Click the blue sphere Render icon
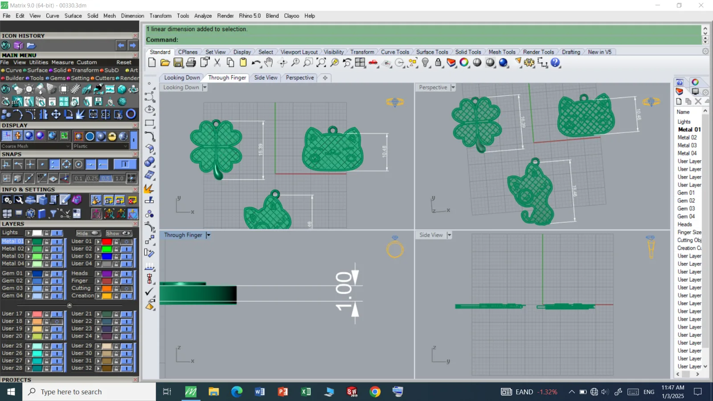713x401 pixels. pyautogui.click(x=504, y=63)
